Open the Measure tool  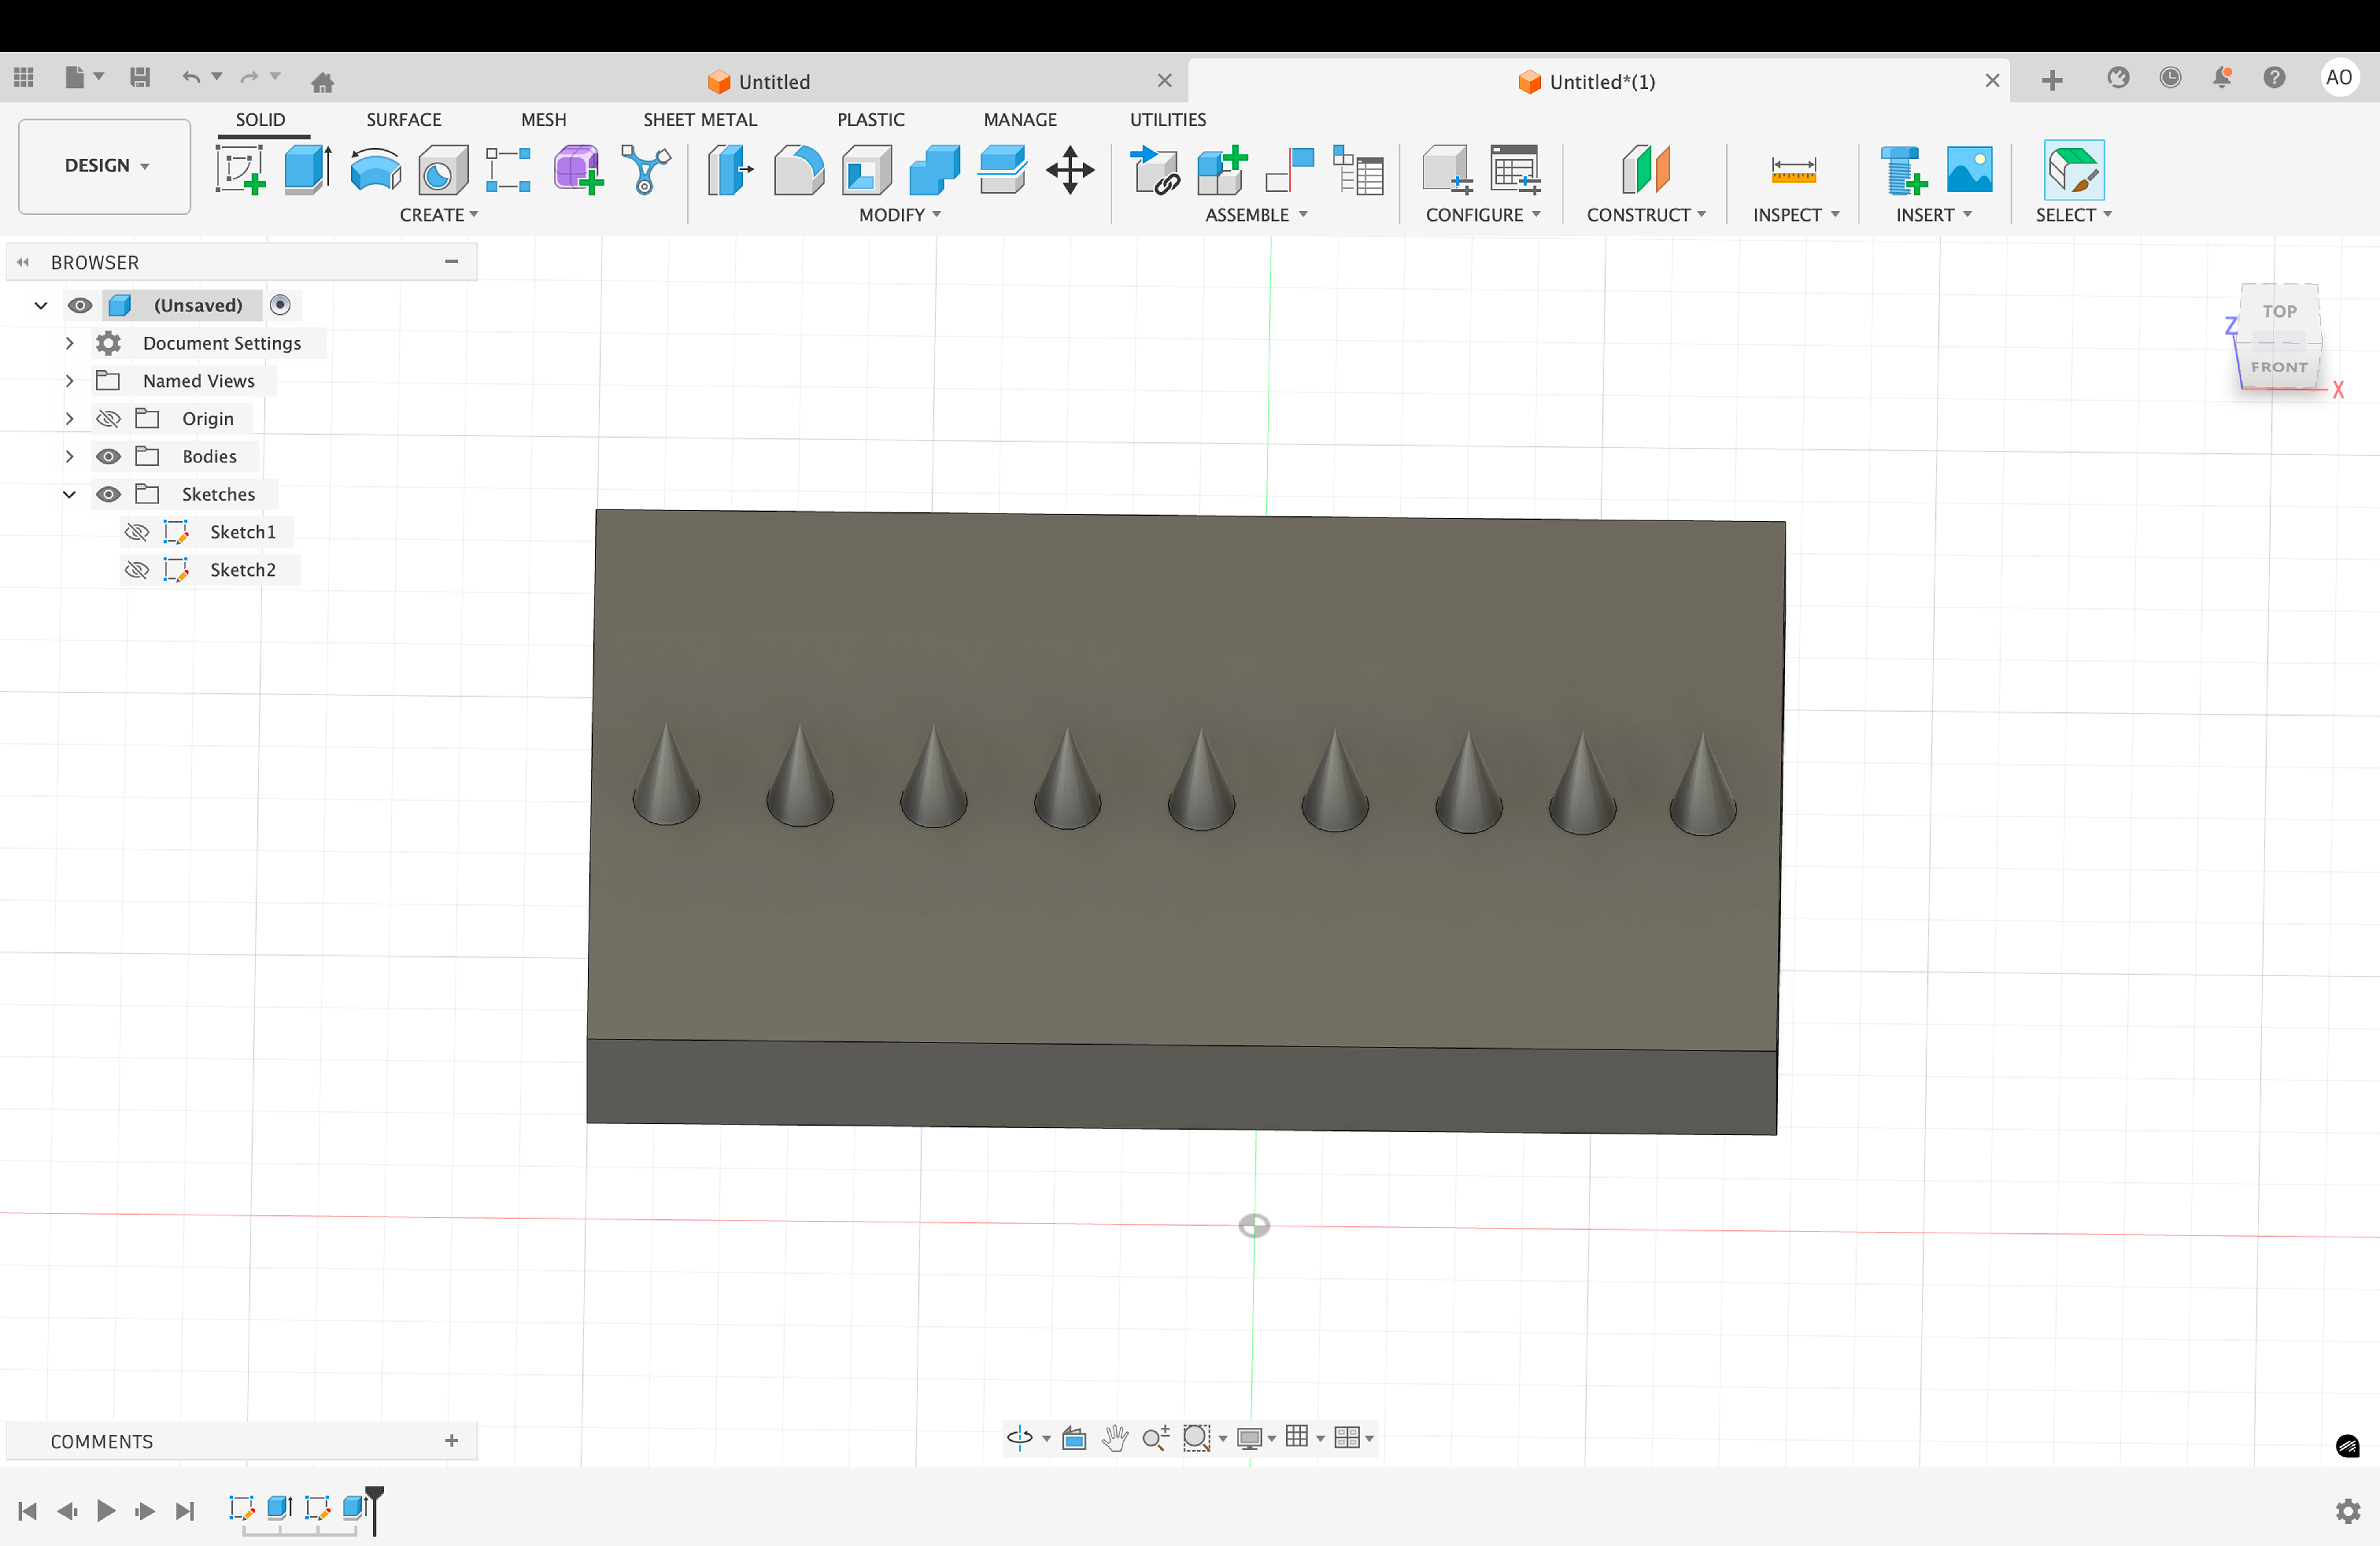[x=1793, y=170]
